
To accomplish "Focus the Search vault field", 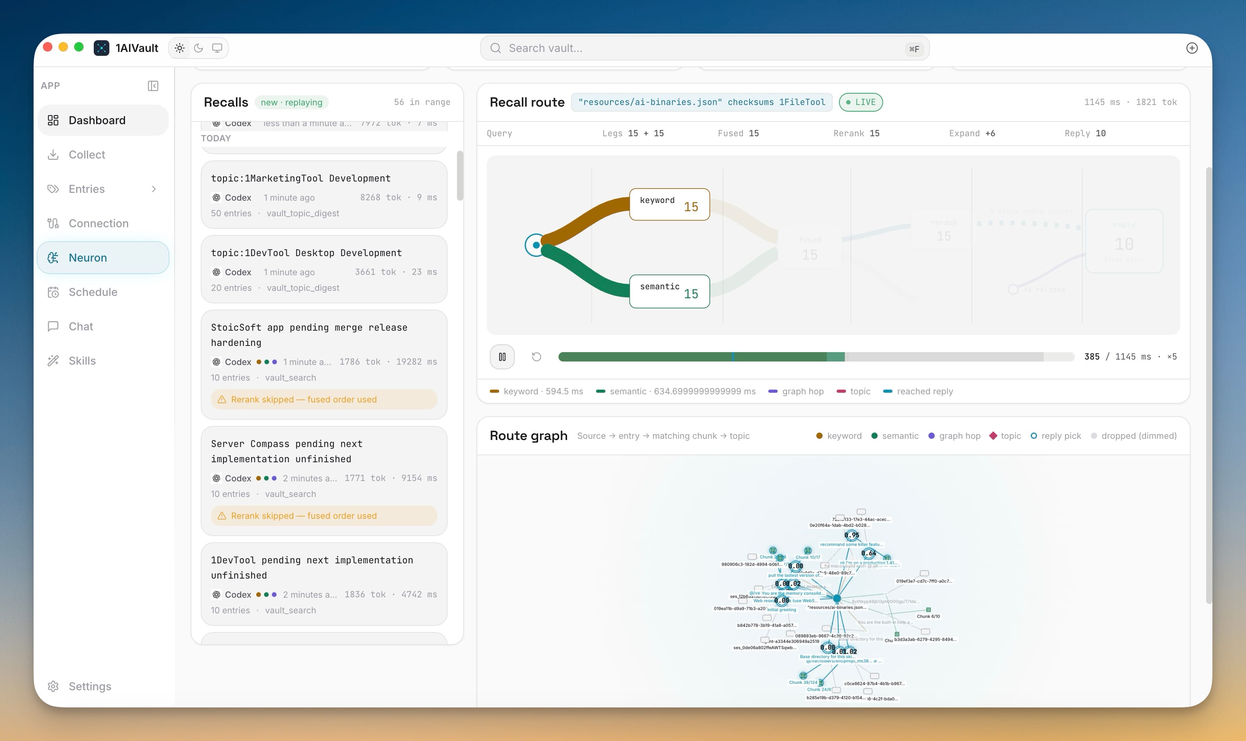I will pos(704,48).
